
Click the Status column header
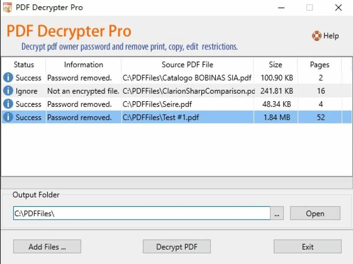coord(24,65)
